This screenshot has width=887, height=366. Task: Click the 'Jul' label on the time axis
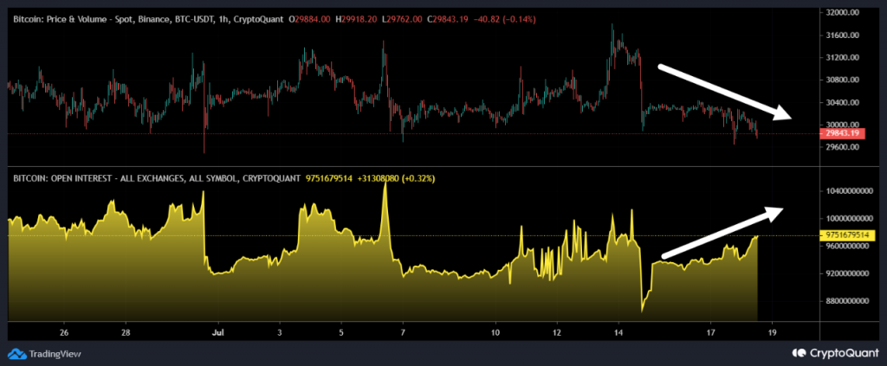(x=218, y=332)
